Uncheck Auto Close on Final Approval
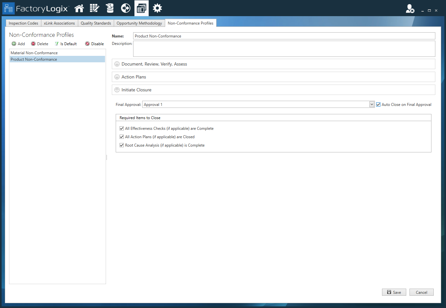The width and height of the screenshot is (446, 308). [x=378, y=104]
